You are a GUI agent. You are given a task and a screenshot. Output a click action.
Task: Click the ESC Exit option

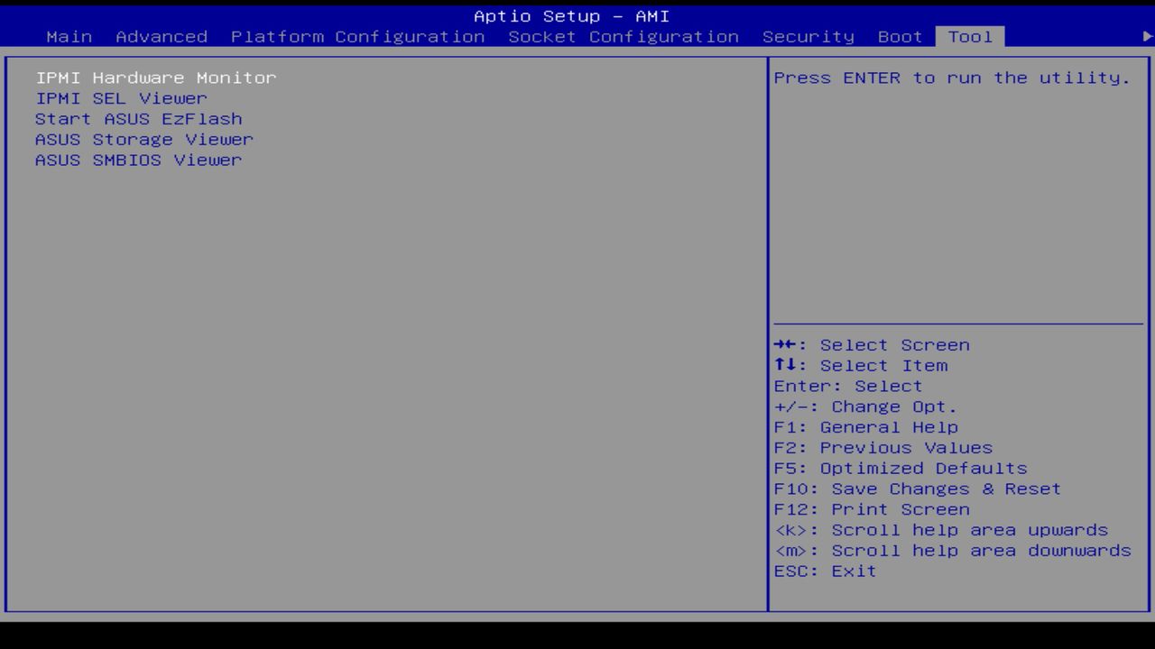click(x=824, y=571)
